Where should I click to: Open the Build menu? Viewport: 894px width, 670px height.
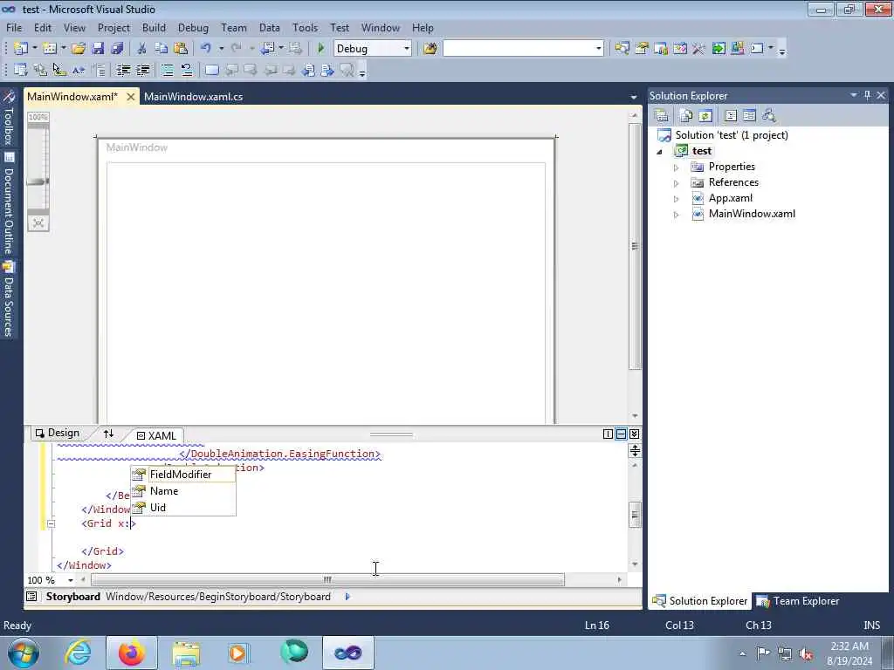tap(154, 27)
